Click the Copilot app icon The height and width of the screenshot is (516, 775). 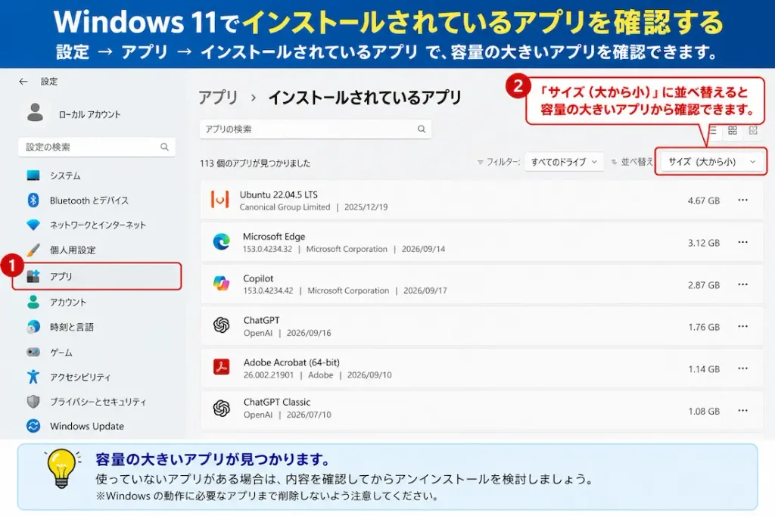(x=222, y=284)
